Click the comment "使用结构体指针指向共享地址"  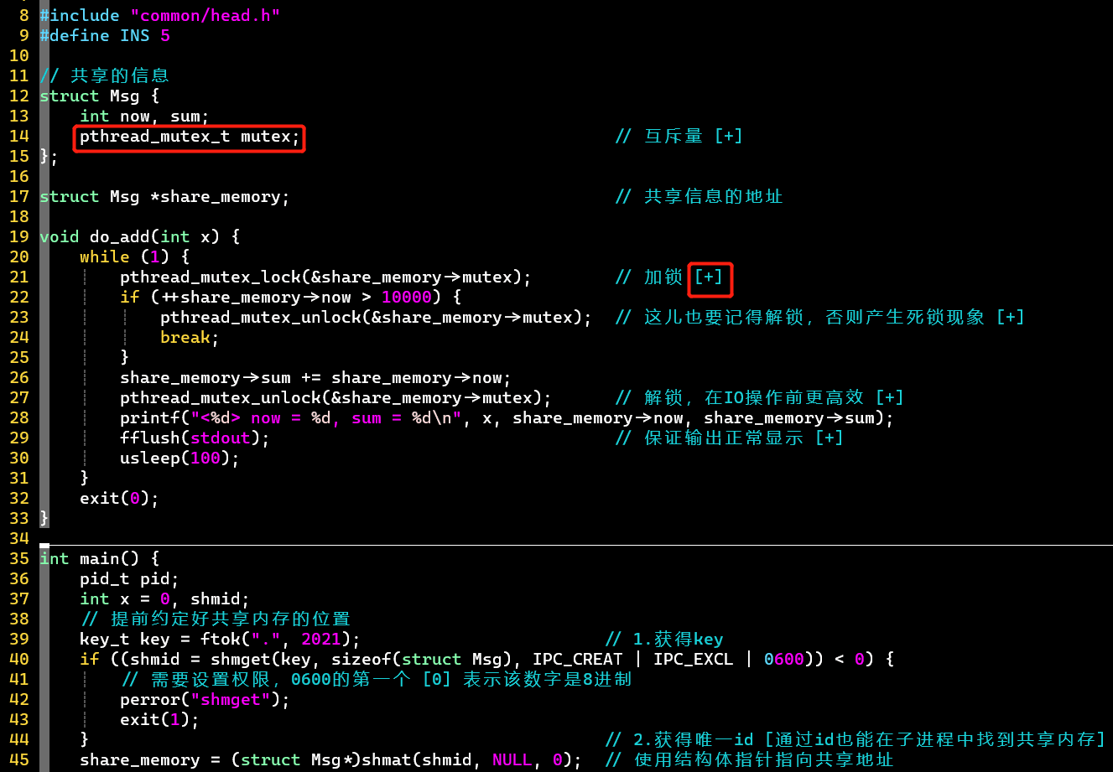pyautogui.click(x=763, y=759)
